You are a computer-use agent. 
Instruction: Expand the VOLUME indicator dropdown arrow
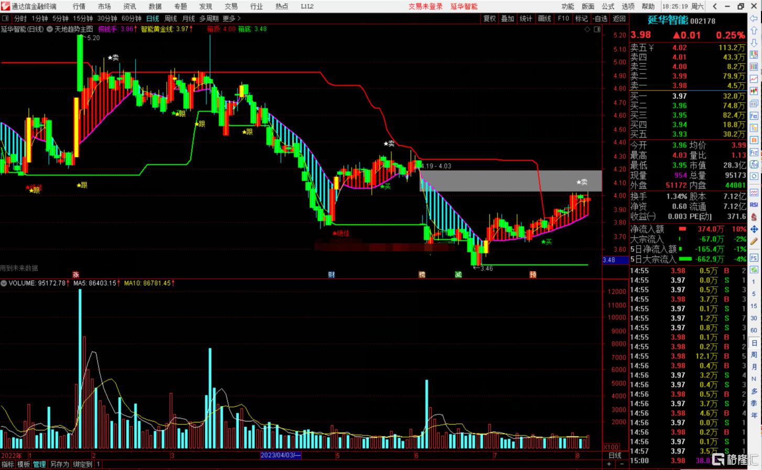(x=4, y=283)
